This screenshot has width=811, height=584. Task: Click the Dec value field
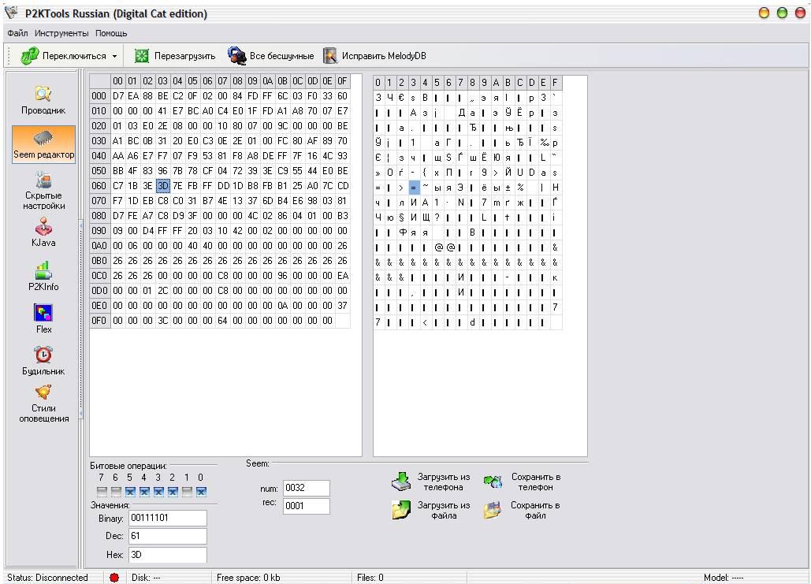[x=168, y=536]
